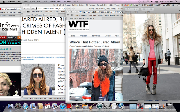
Task: Open FASHION on the WTF site navigation
Action: click(84, 36)
